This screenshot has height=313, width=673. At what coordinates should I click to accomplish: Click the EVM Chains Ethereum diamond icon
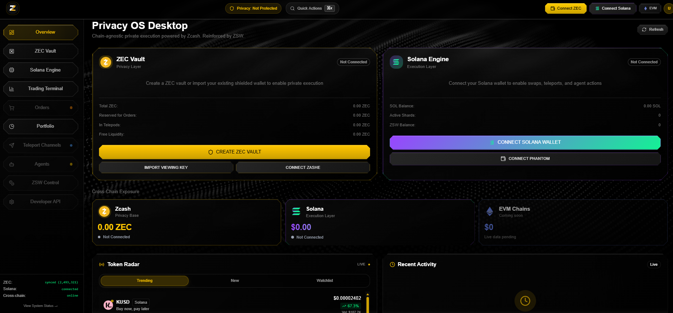coord(489,211)
